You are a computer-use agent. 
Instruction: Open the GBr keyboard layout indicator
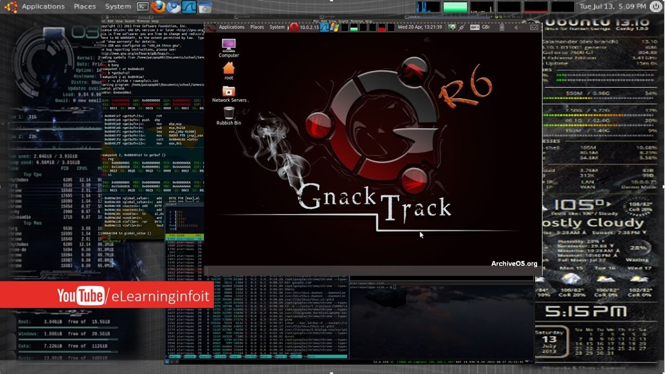485,27
